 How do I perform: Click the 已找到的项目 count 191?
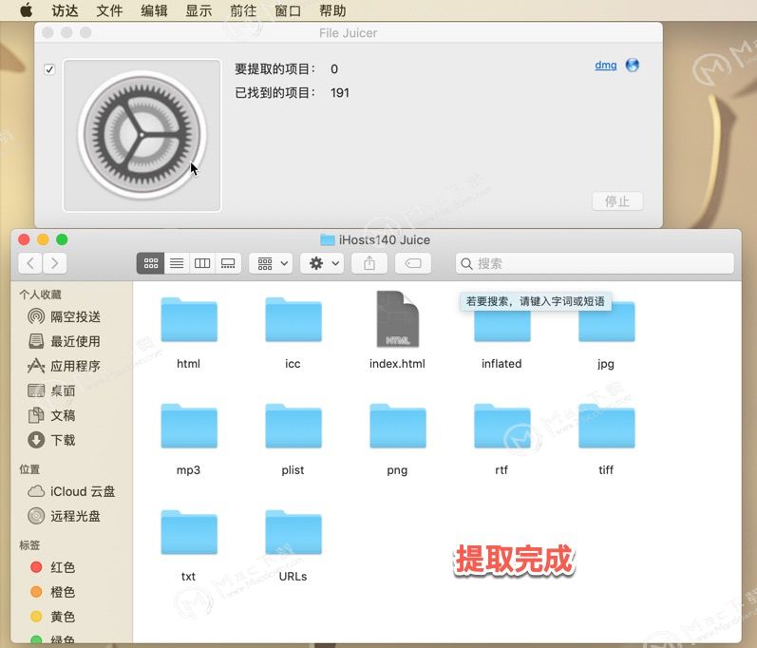tap(340, 93)
